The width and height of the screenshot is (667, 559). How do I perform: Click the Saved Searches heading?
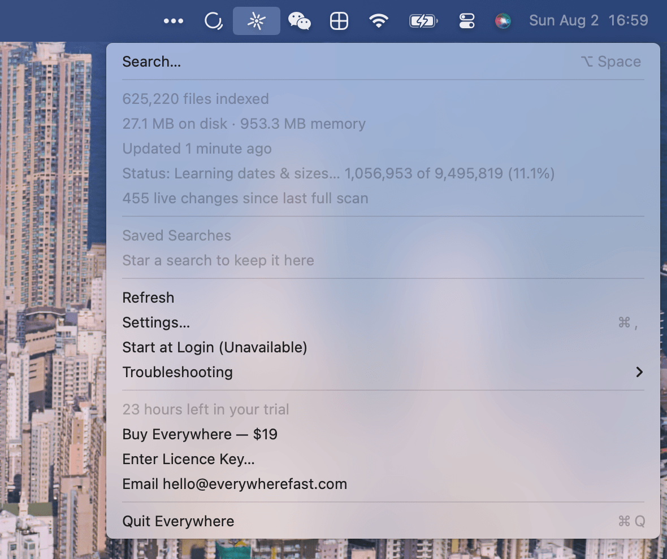(x=176, y=235)
